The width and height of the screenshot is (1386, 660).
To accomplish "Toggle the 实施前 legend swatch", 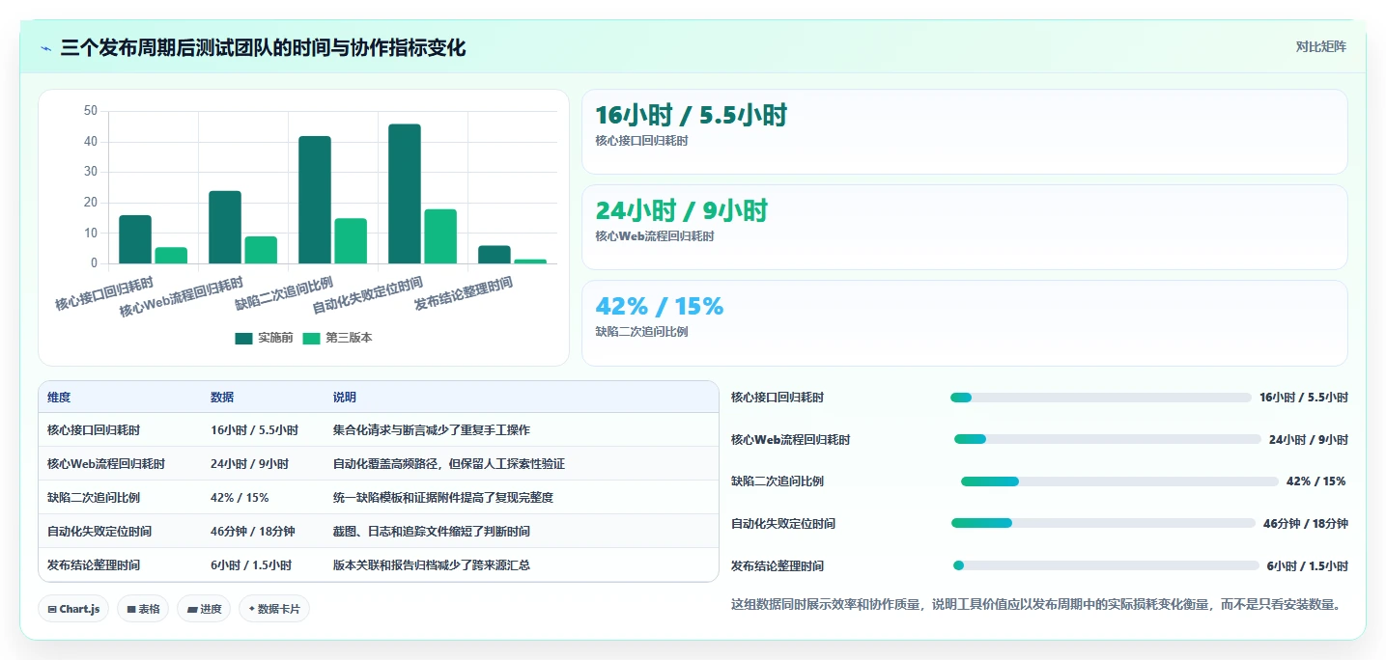I will [243, 338].
